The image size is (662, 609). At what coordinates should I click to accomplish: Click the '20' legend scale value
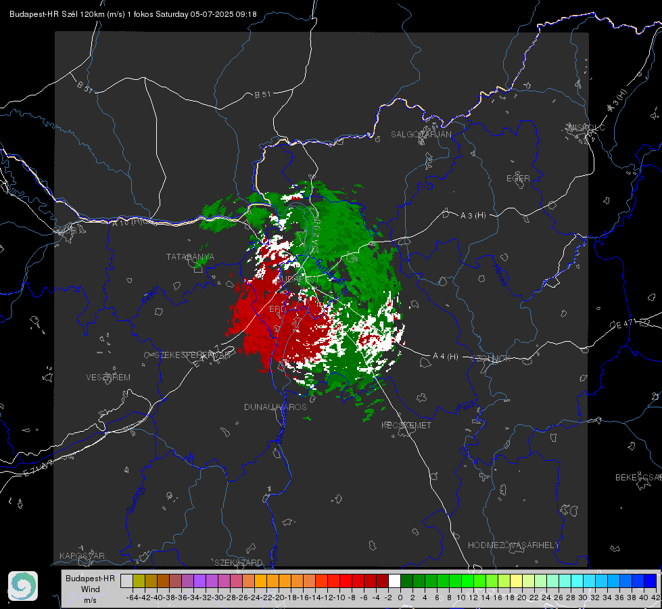click(522, 597)
